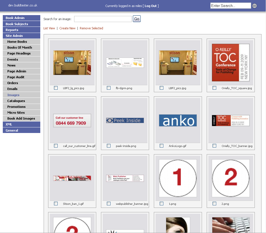Switch to List View
Screen dimensions: 266x233
[x=49, y=28]
